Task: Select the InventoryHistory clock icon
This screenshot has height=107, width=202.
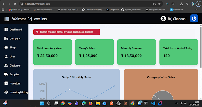Action: (6, 92)
